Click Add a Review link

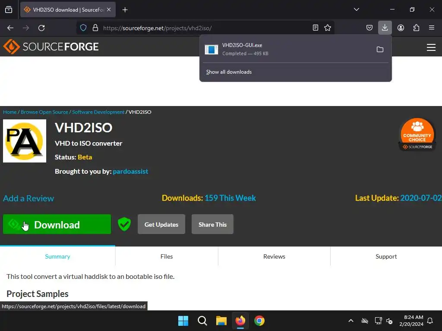tap(28, 198)
